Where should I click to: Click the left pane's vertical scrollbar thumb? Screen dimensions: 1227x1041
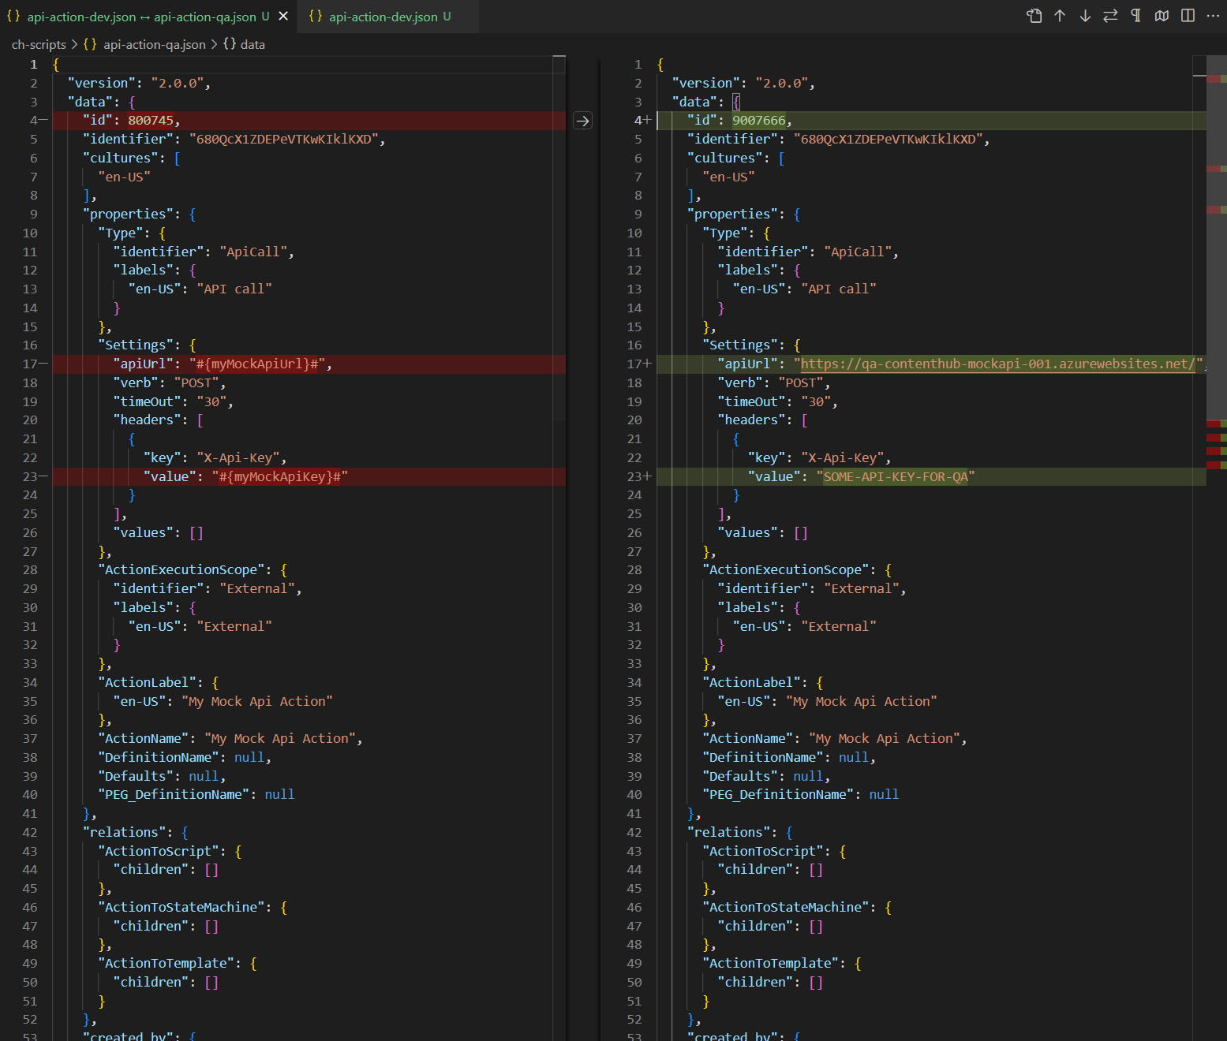559,237
